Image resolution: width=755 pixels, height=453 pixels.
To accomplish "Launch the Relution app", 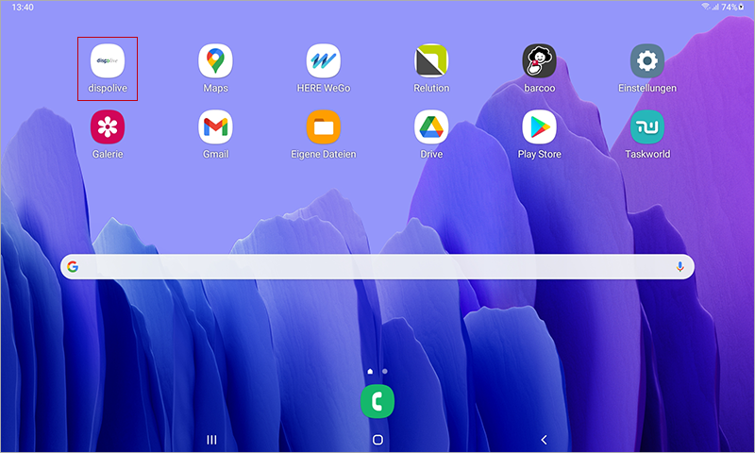I will (431, 61).
